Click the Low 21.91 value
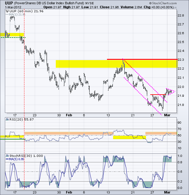 [90, 7]
